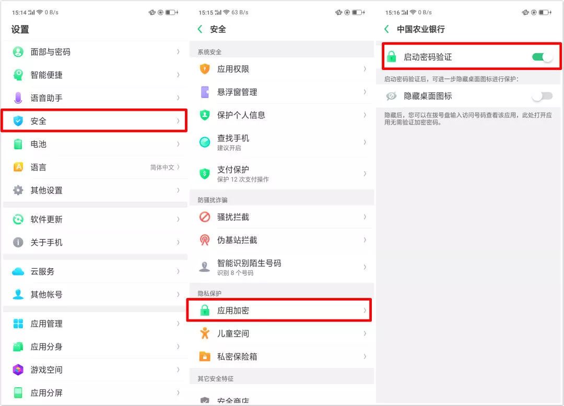Return from 中国农业银行 page

pyautogui.click(x=386, y=29)
